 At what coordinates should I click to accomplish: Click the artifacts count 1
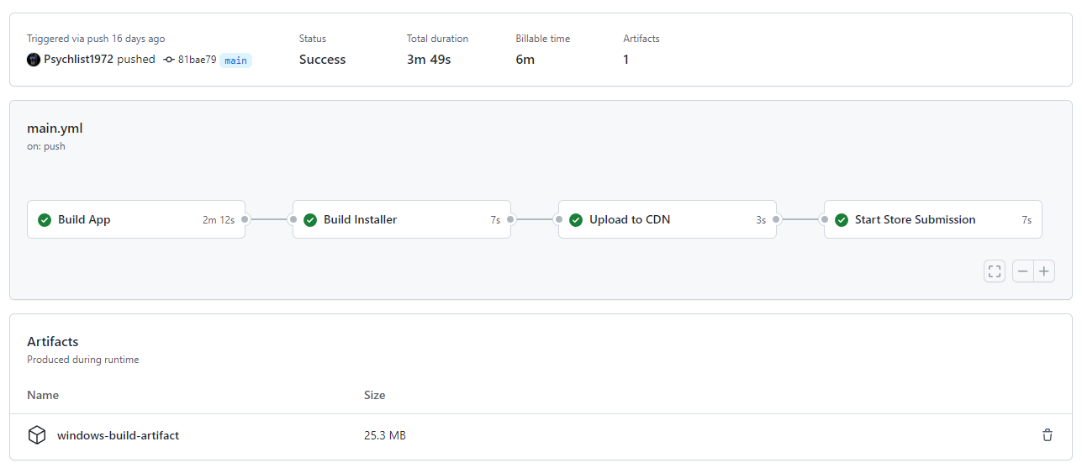pos(625,60)
